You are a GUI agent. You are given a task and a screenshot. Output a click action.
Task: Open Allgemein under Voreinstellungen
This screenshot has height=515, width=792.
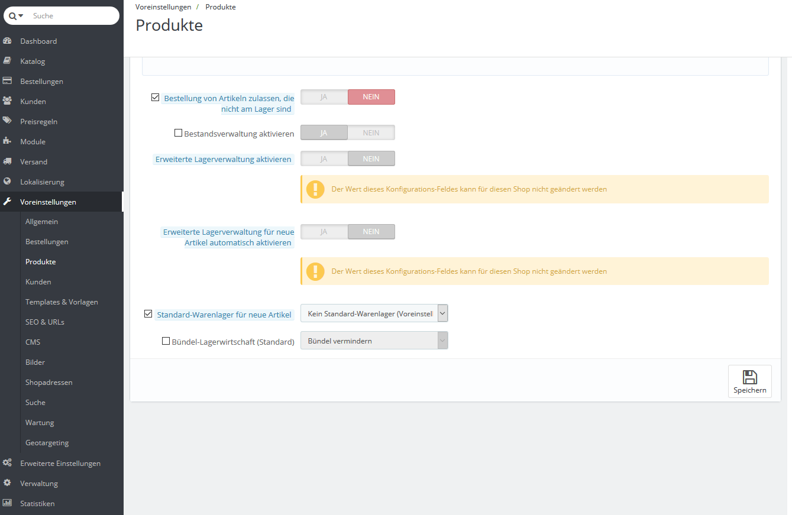coord(41,222)
